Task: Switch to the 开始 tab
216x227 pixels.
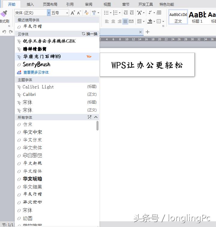Action: click(x=12, y=4)
